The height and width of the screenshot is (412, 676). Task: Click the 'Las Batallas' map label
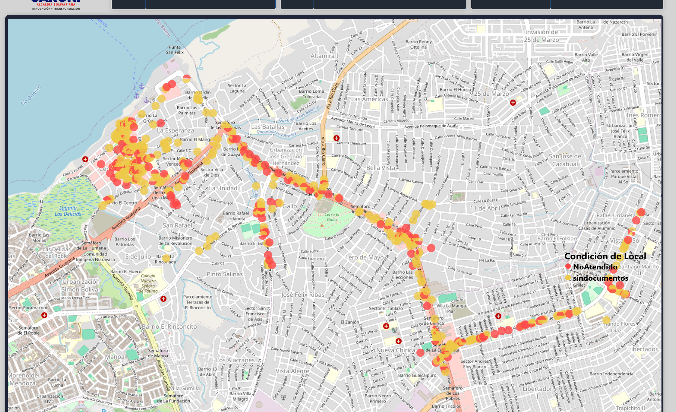pyautogui.click(x=268, y=127)
